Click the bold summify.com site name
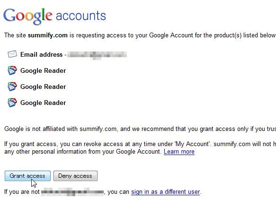This screenshot has width=276, height=208. [x=48, y=35]
